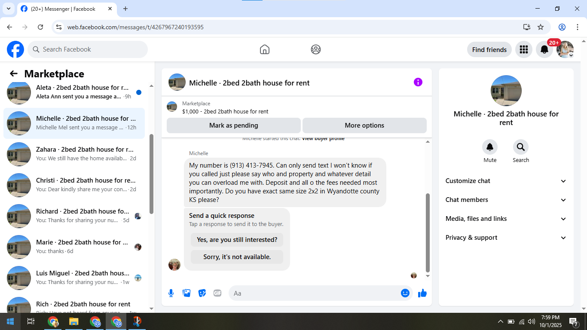
Task: Open the More options menu
Action: 364,125
